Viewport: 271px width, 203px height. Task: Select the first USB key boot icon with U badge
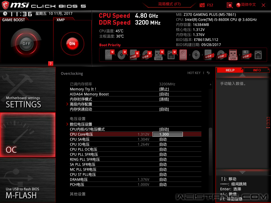[x=159, y=55]
